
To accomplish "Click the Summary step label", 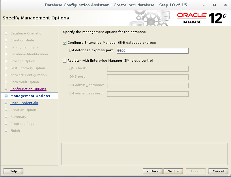I will tap(18, 117).
